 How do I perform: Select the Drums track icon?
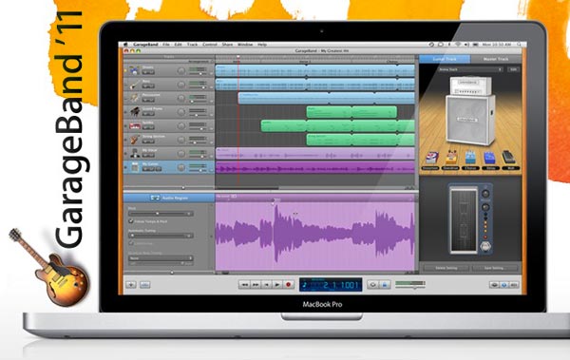click(x=135, y=70)
